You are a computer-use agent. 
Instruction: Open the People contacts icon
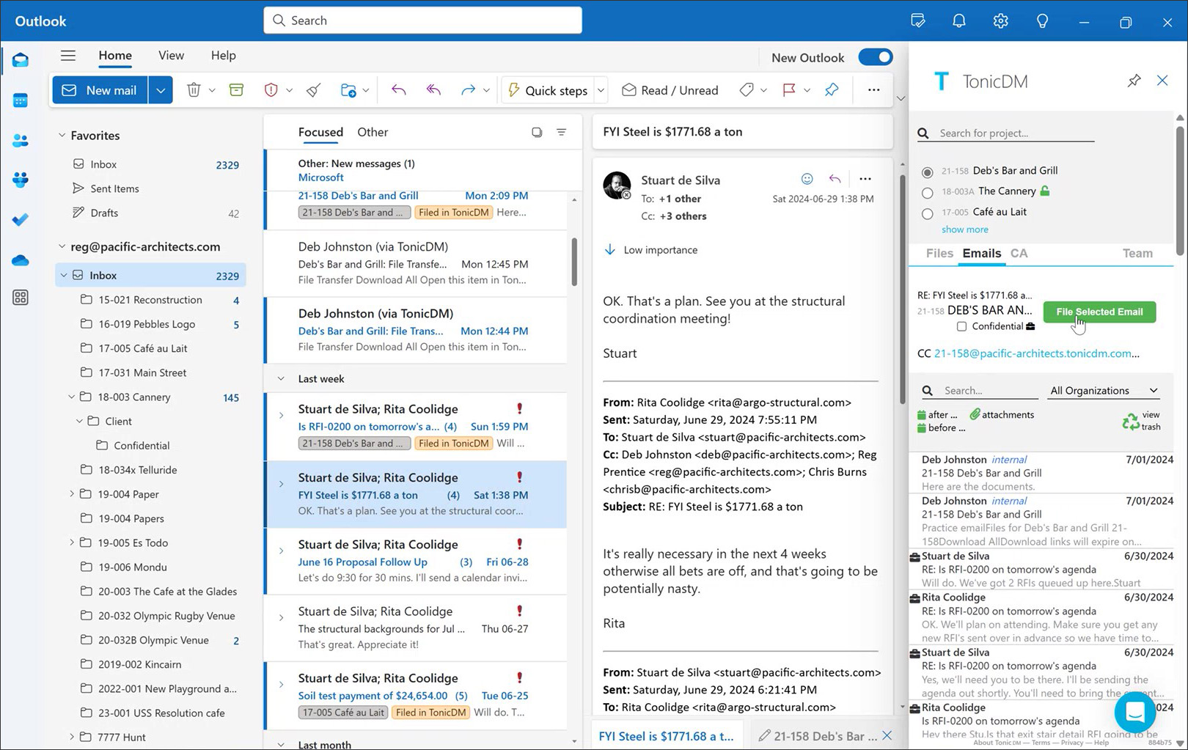coord(21,140)
